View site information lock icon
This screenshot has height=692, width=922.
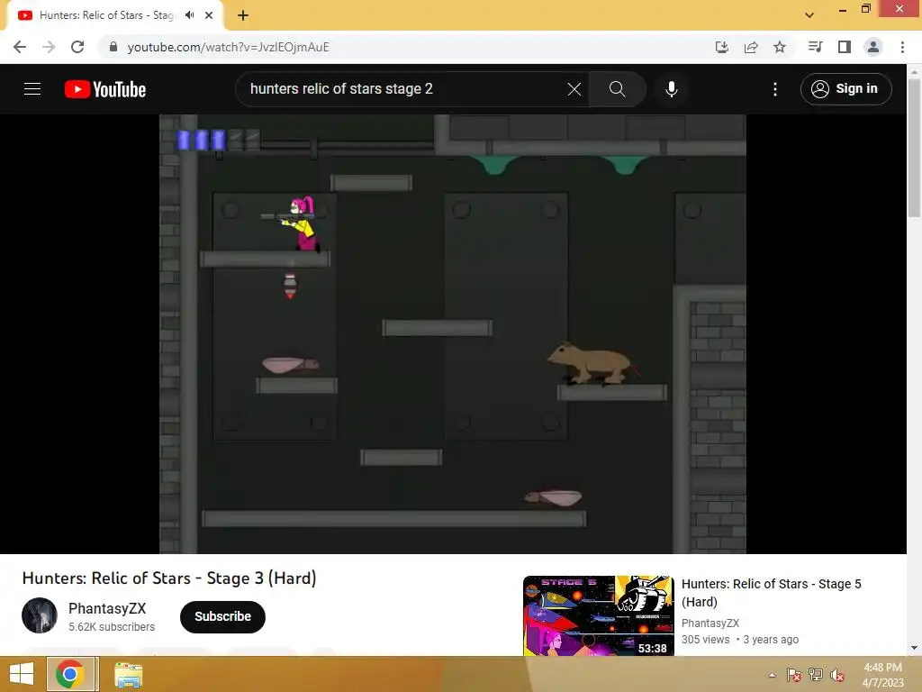coord(113,47)
